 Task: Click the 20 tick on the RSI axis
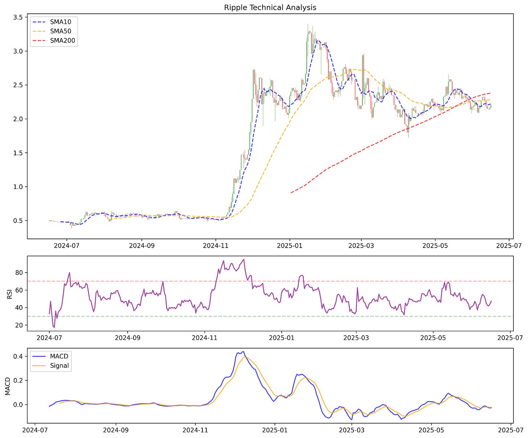point(19,325)
